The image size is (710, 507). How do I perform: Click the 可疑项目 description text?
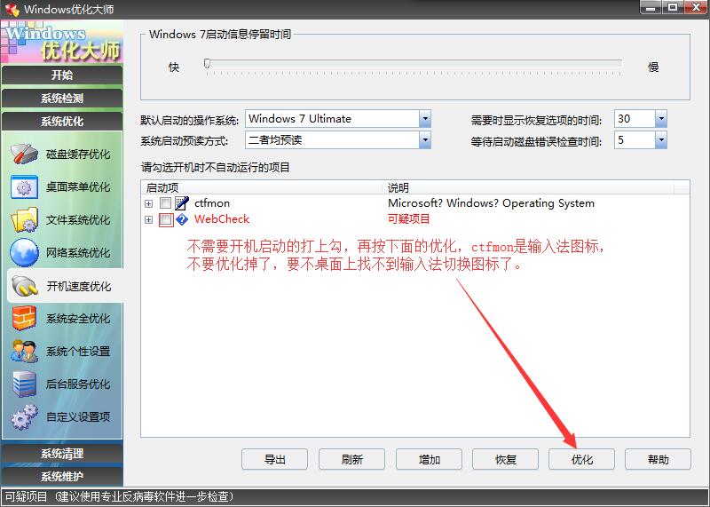(x=408, y=219)
